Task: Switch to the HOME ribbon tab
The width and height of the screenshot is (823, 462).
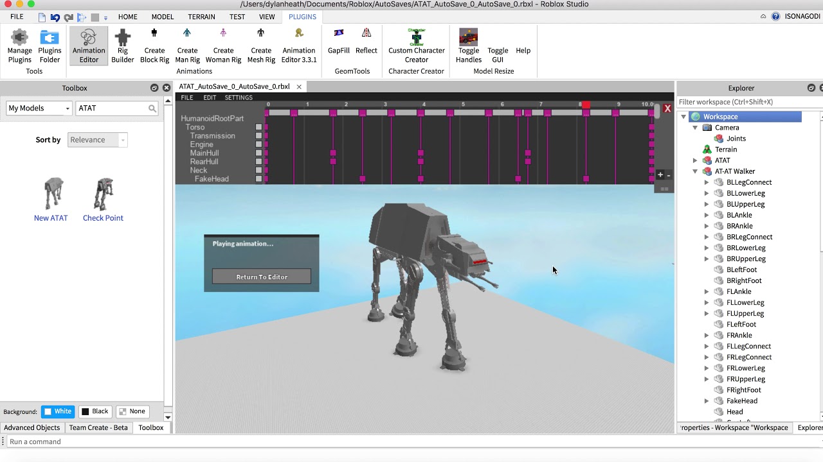Action: point(128,17)
